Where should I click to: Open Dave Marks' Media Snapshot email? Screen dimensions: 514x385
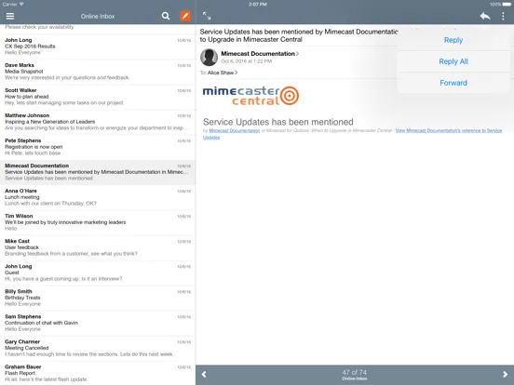pyautogui.click(x=98, y=72)
